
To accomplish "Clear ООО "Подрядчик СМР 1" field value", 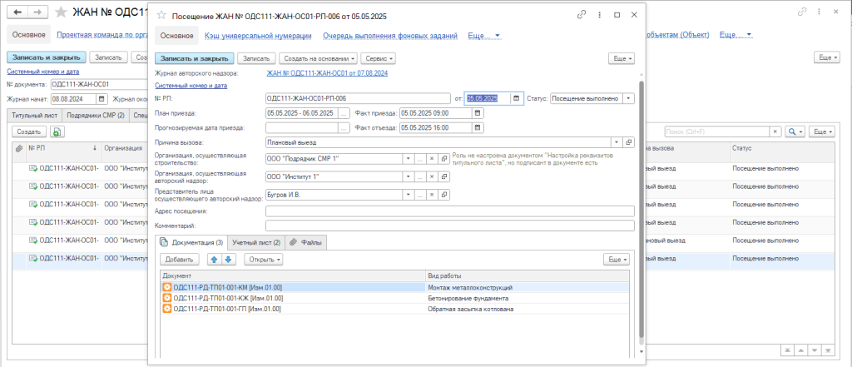I will pyautogui.click(x=432, y=159).
